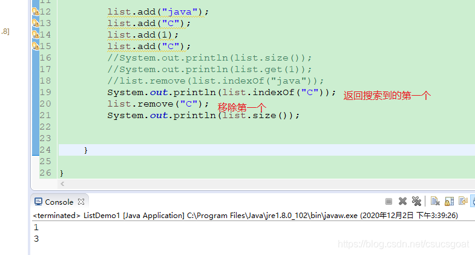The image size is (475, 255).
Task: Click line number 25 in gutter
Action: tap(45, 161)
